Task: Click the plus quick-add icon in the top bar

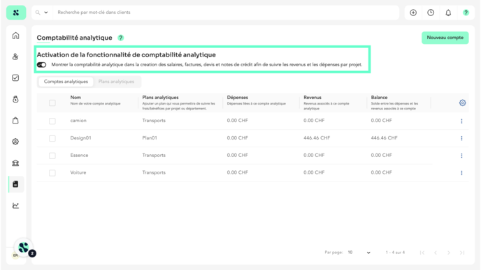Action: (x=413, y=13)
